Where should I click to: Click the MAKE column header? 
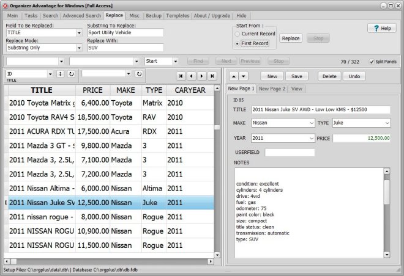click(125, 90)
